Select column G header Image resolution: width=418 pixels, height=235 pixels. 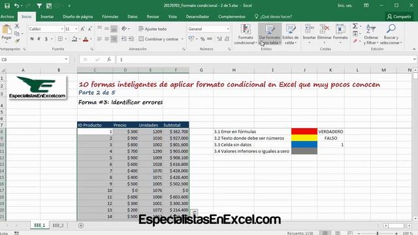[201, 70]
